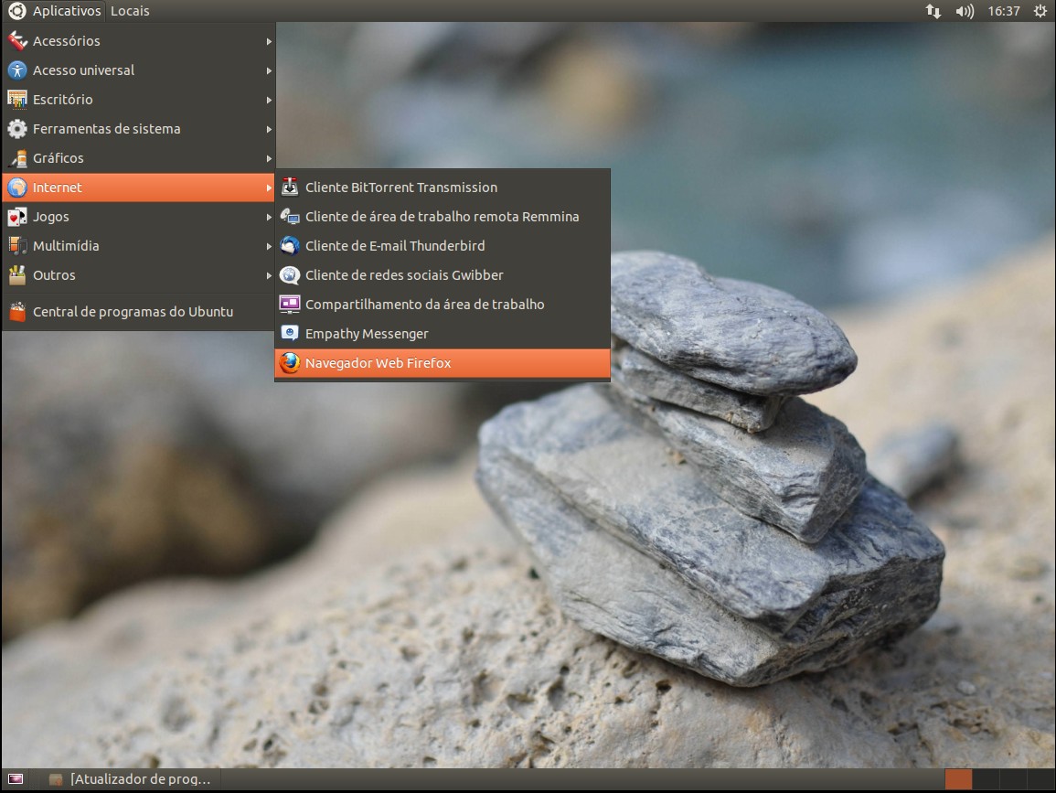Image resolution: width=1056 pixels, height=793 pixels.
Task: Click the Remmina remote desktop icon
Action: [290, 217]
